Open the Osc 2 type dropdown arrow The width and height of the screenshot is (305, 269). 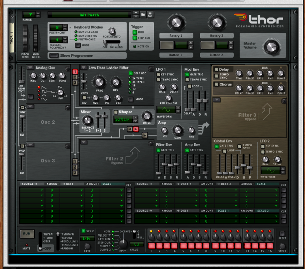point(30,106)
